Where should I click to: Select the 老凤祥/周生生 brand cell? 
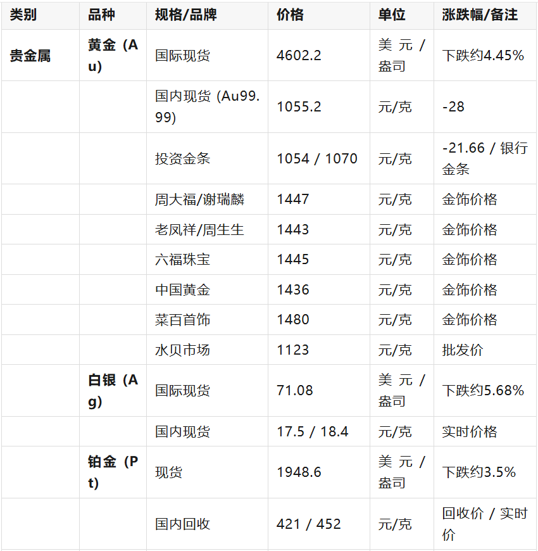(200, 229)
